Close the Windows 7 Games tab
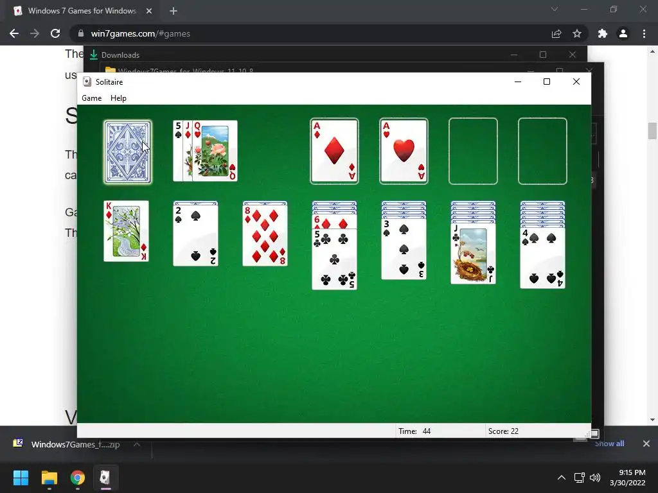 (149, 11)
